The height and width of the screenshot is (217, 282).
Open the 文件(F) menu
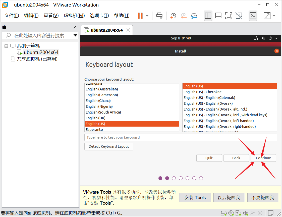12,16
